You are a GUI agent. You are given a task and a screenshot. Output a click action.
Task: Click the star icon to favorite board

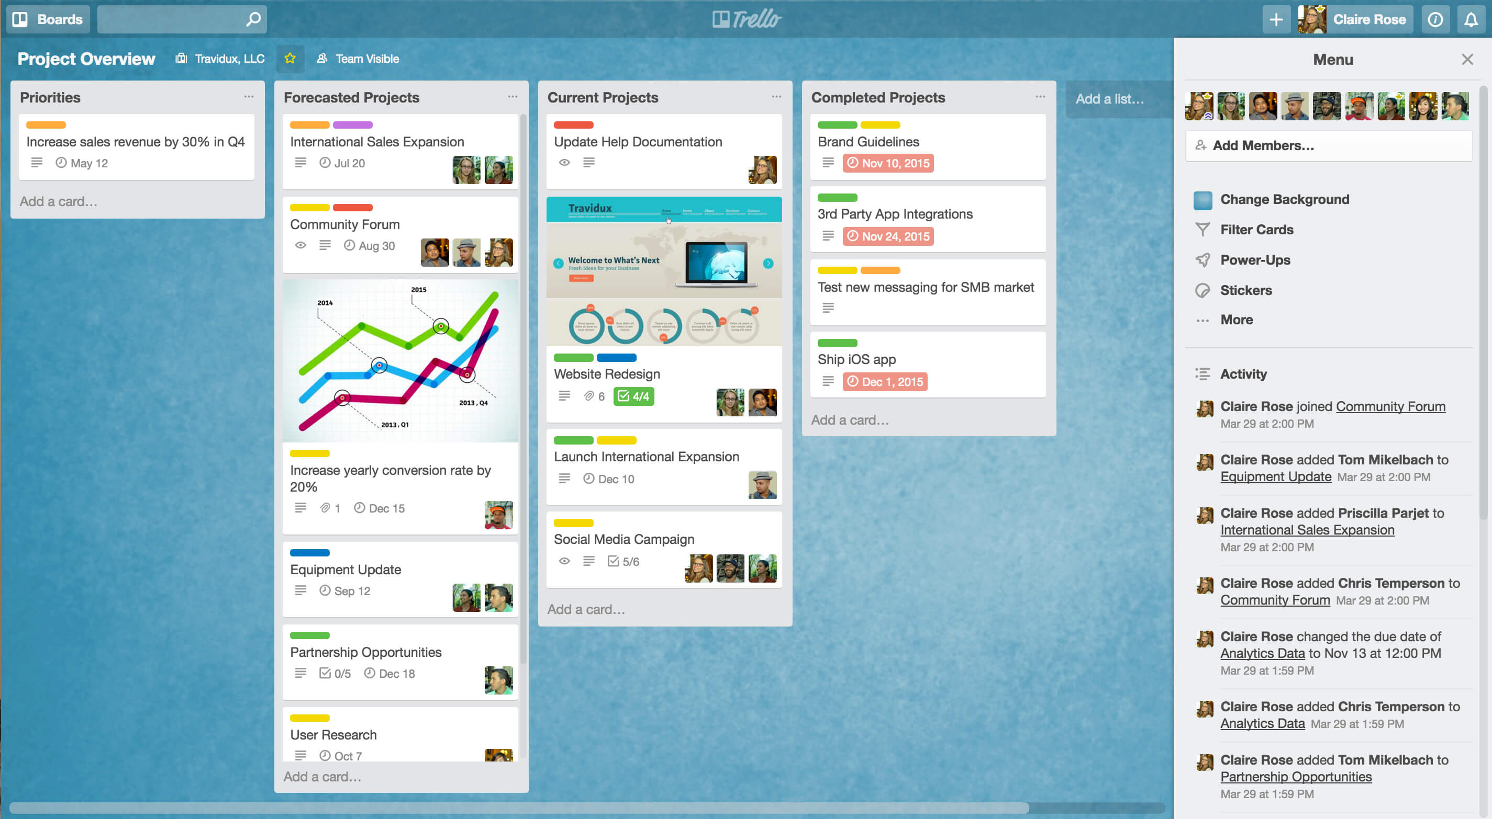coord(290,59)
